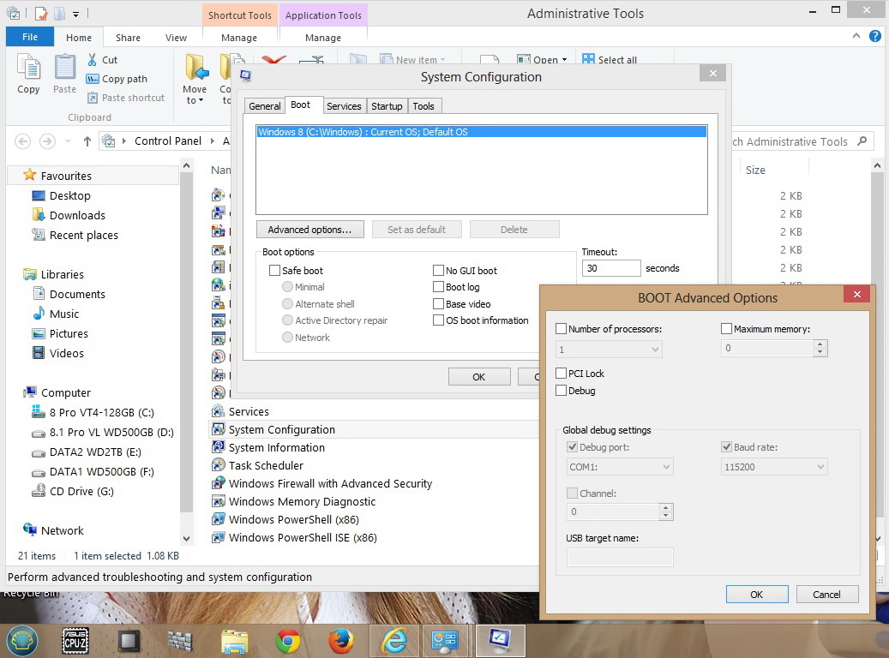The height and width of the screenshot is (658, 889).
Task: Enable the Number of processors checkbox
Action: click(562, 329)
